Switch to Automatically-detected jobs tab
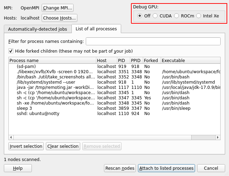Screen dimensions: 229x176 pyautogui.click(x=37, y=29)
